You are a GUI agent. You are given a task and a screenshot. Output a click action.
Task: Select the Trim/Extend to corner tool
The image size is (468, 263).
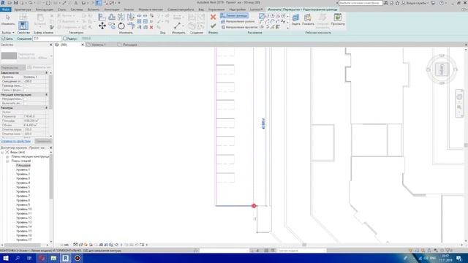(130, 26)
